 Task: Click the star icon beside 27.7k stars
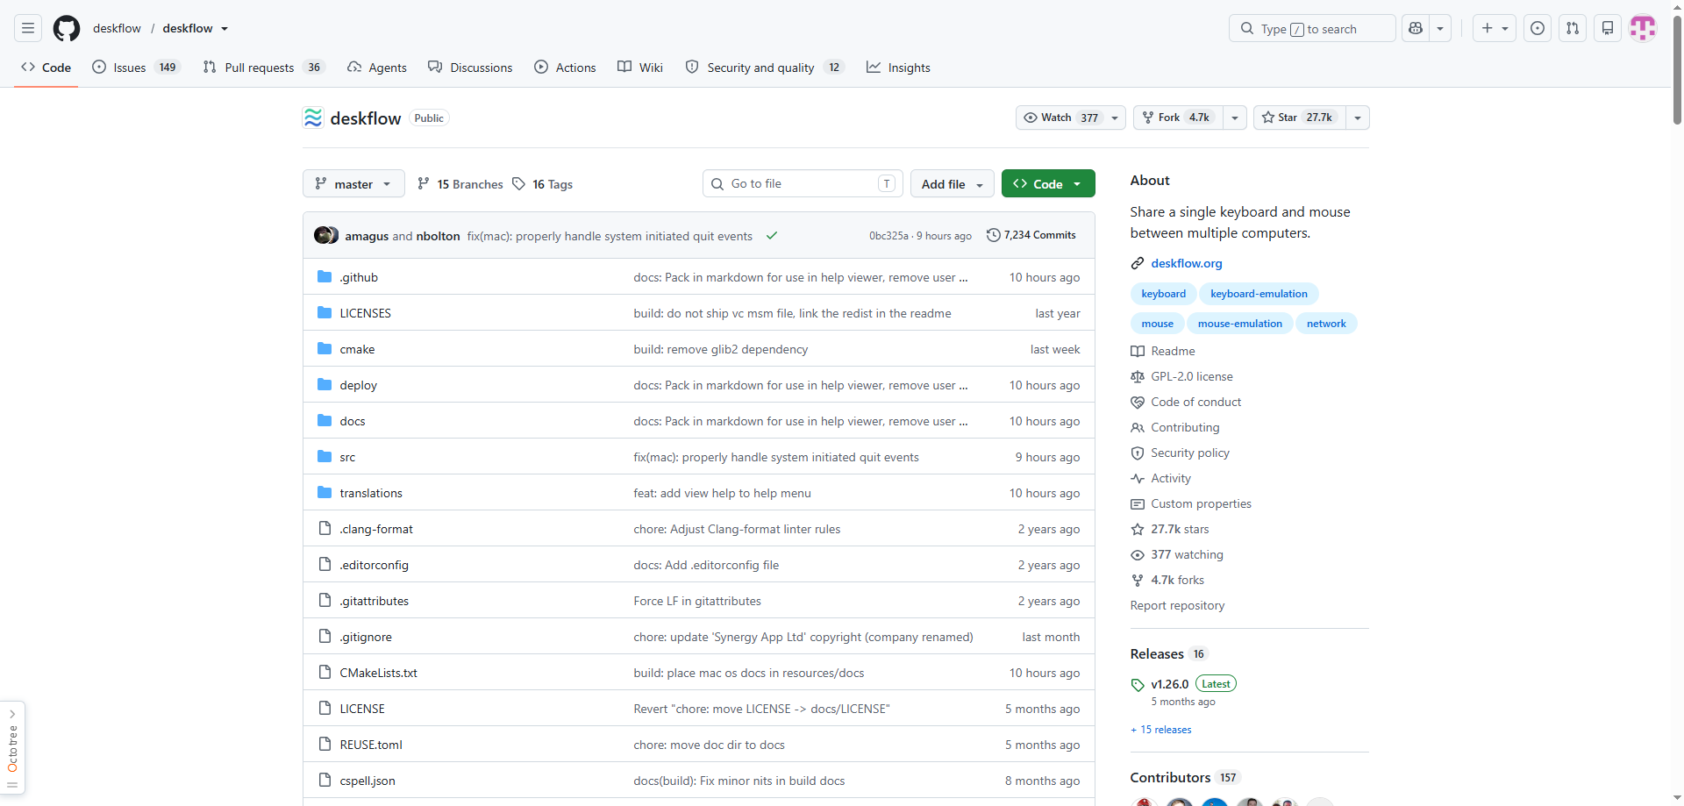[x=1138, y=529]
